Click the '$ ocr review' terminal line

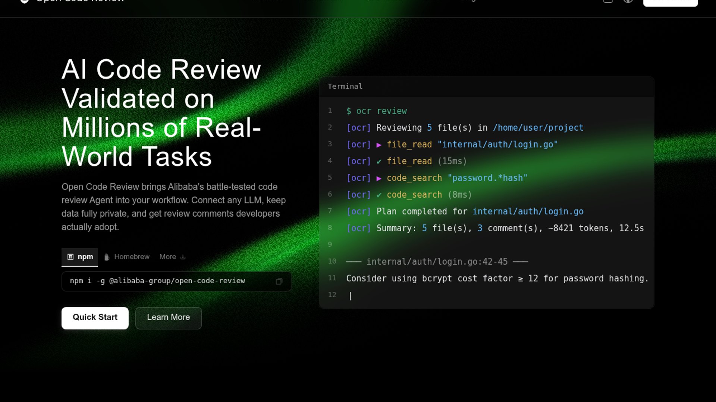[377, 111]
